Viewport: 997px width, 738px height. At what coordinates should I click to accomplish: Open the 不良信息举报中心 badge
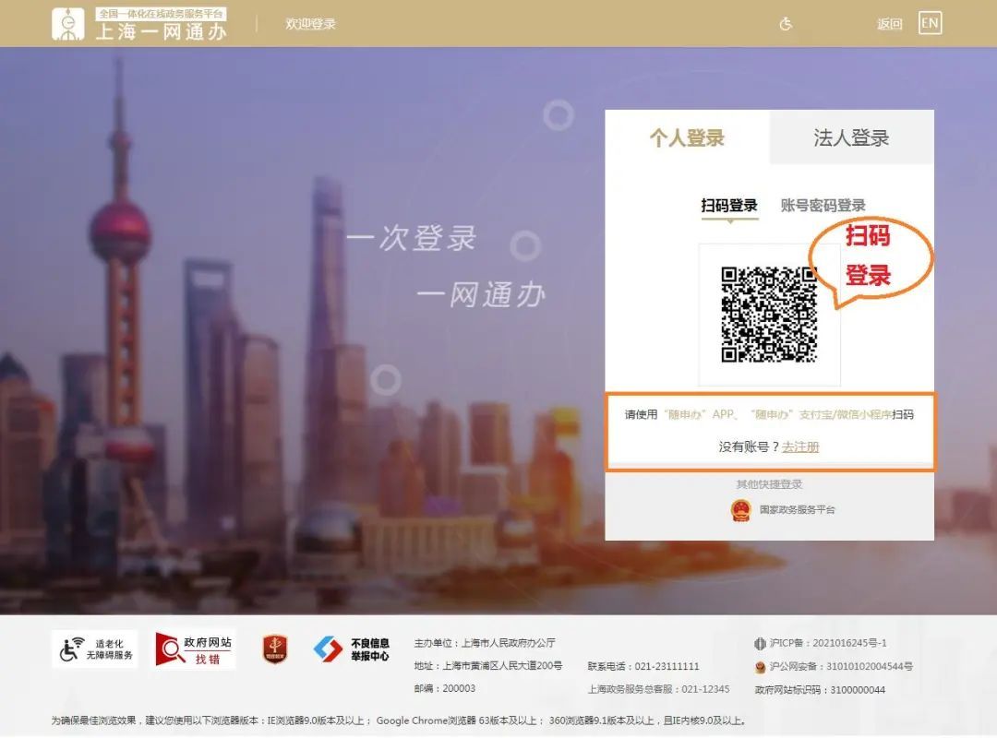click(x=352, y=649)
